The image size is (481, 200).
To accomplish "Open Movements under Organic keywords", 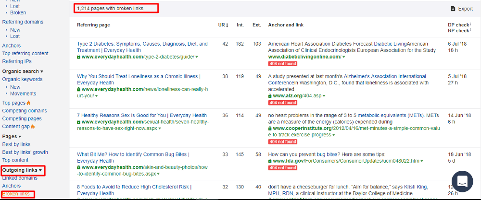I will 23,94.
